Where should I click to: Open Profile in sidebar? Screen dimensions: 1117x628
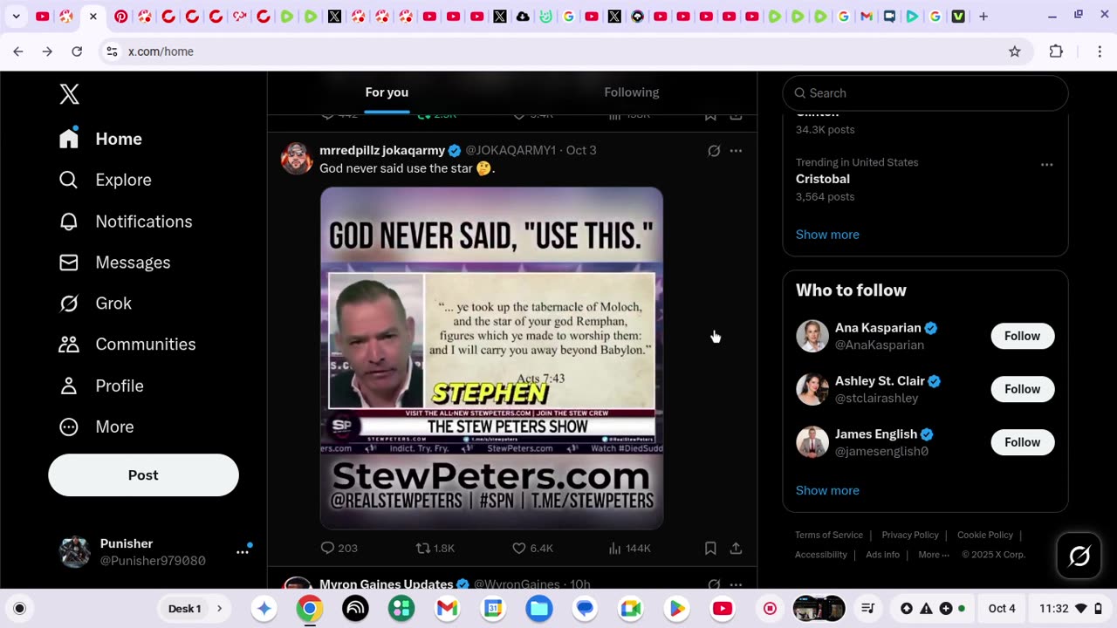tap(100, 386)
